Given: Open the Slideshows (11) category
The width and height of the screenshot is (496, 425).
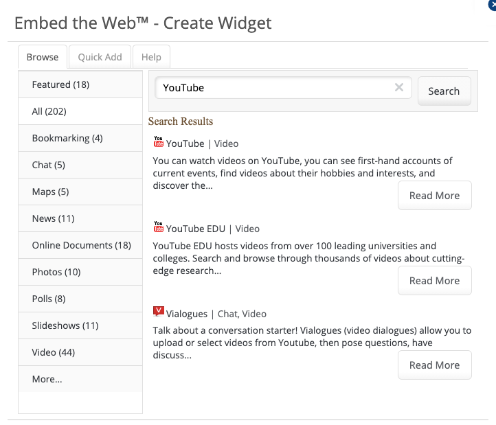Looking at the screenshot, I should click(x=80, y=325).
